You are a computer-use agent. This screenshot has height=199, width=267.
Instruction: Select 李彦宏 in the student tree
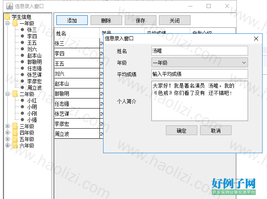(x=34, y=81)
